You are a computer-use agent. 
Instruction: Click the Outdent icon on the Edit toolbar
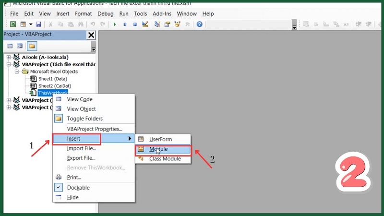coord(369,24)
